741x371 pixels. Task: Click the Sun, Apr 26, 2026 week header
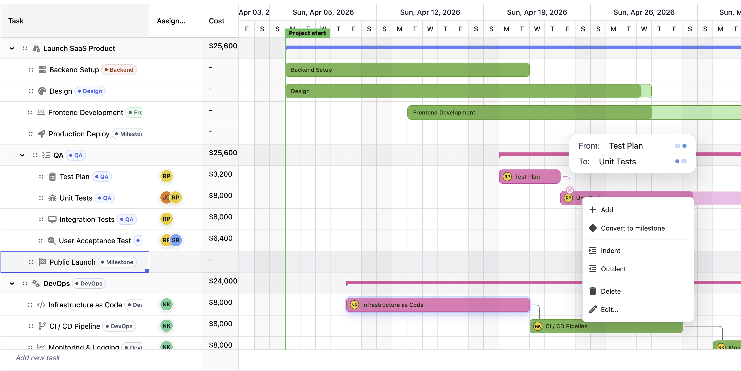tap(644, 12)
